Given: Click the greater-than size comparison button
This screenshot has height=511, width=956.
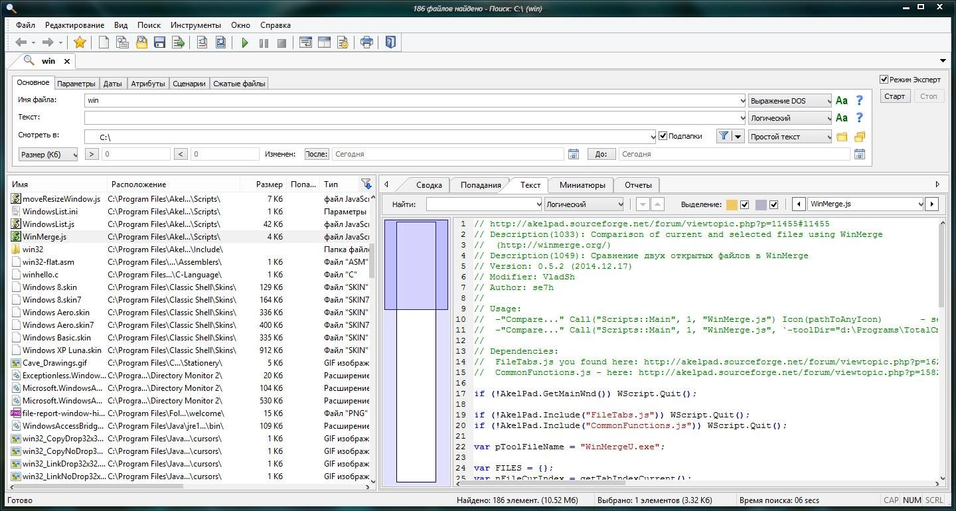Looking at the screenshot, I should (92, 154).
